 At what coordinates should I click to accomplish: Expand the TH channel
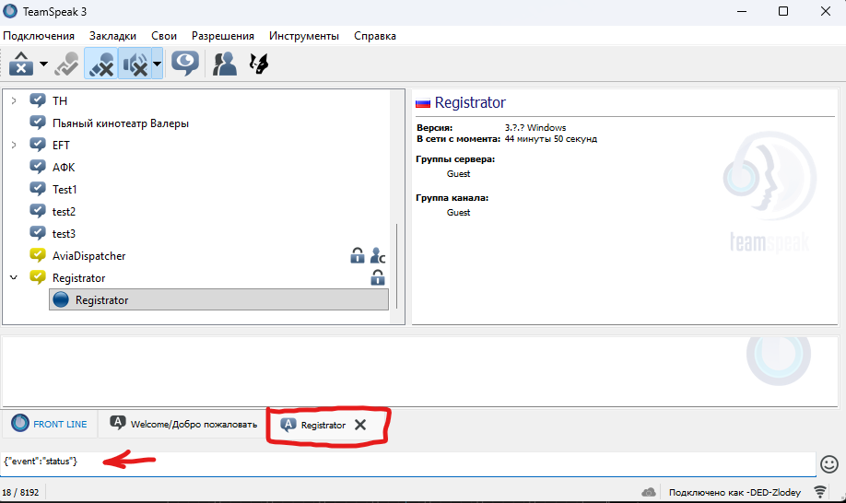14,100
